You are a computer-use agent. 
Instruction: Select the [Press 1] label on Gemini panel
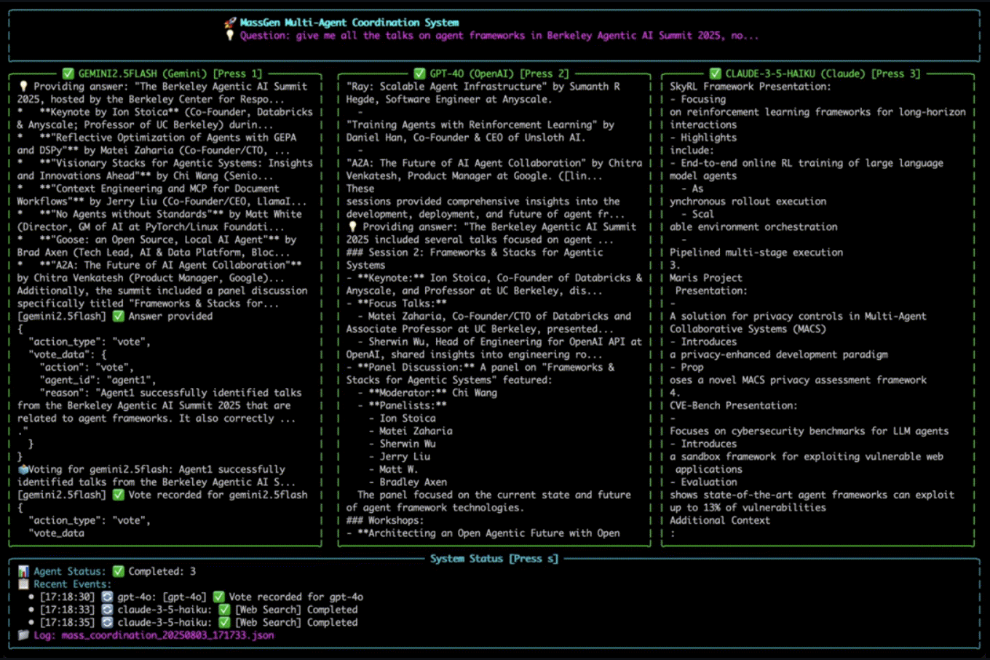(x=237, y=74)
